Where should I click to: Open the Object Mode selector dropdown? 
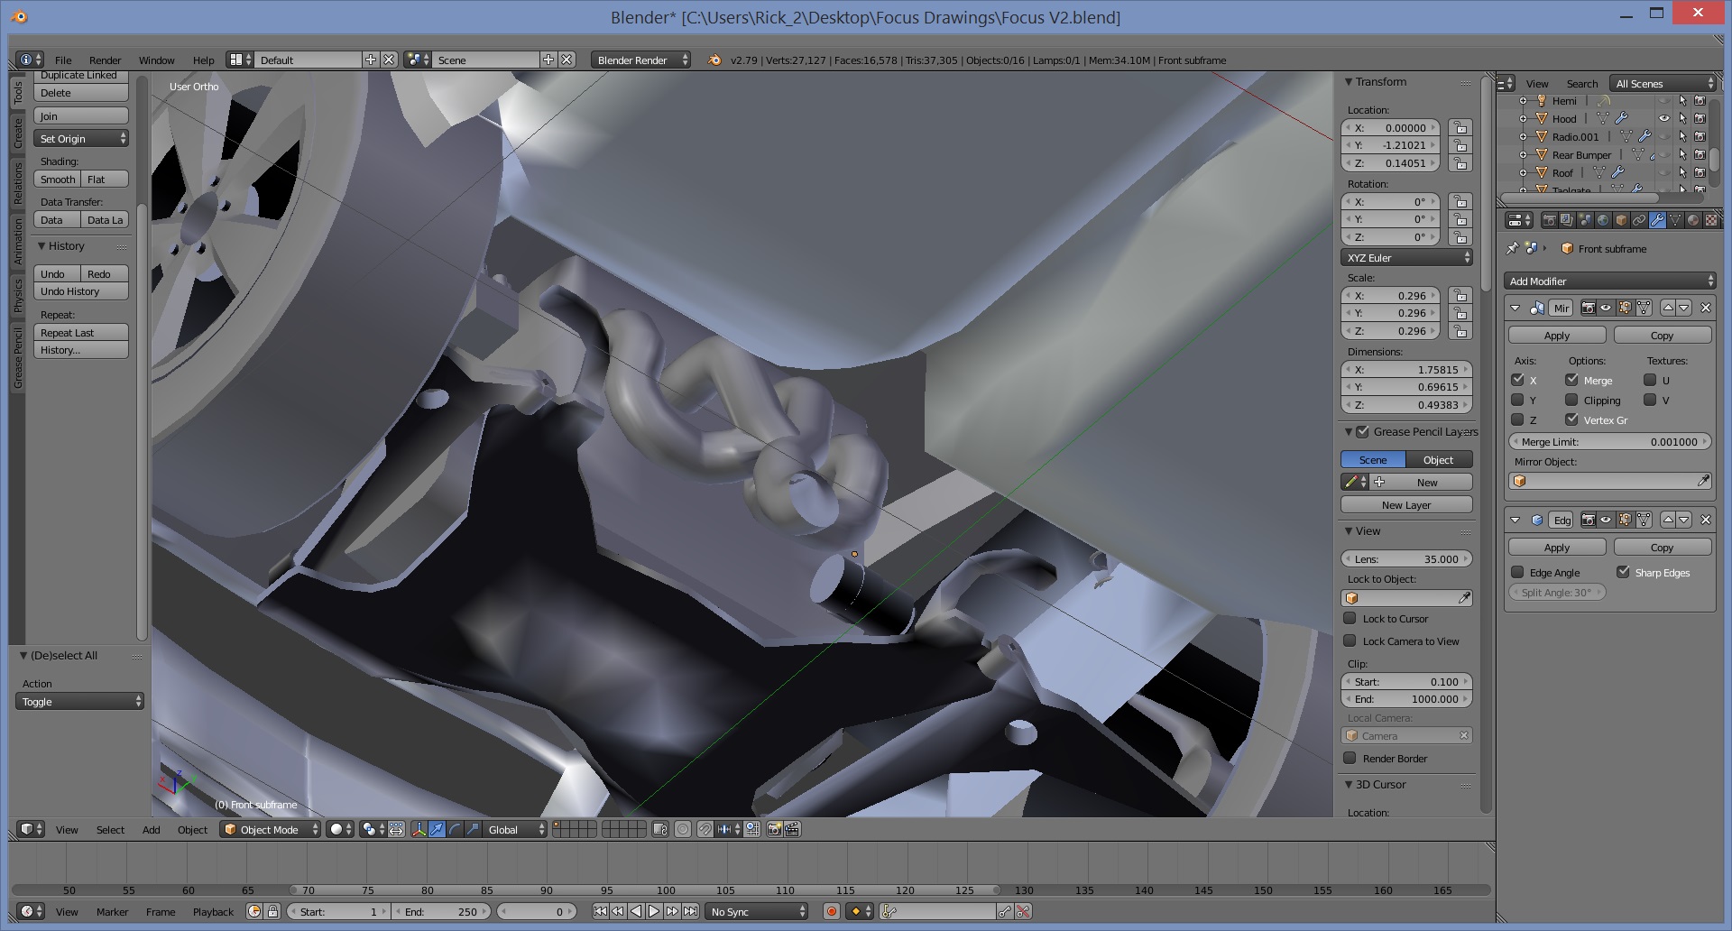point(271,829)
